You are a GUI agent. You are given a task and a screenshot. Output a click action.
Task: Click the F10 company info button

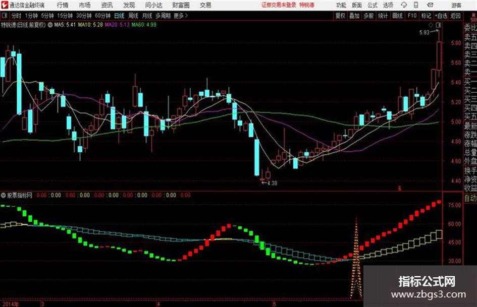(x=412, y=16)
